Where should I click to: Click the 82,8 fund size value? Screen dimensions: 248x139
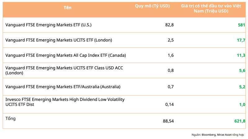(169, 25)
